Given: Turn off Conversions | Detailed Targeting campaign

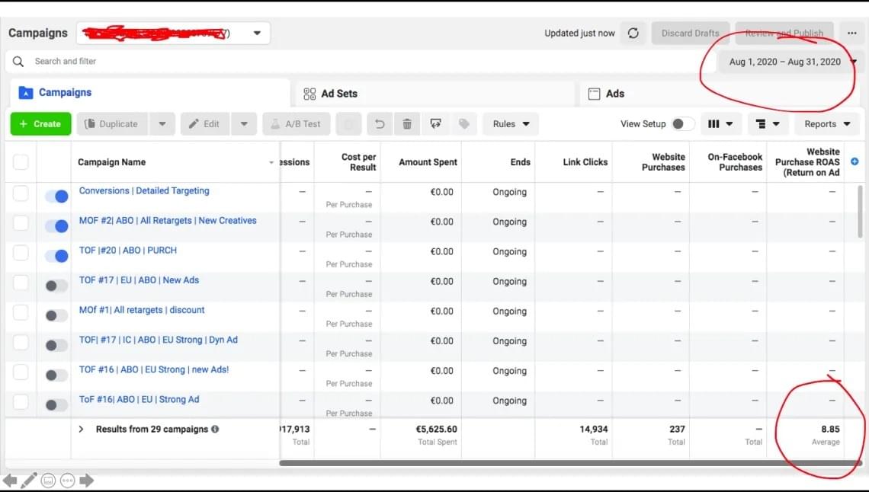Looking at the screenshot, I should tap(56, 196).
